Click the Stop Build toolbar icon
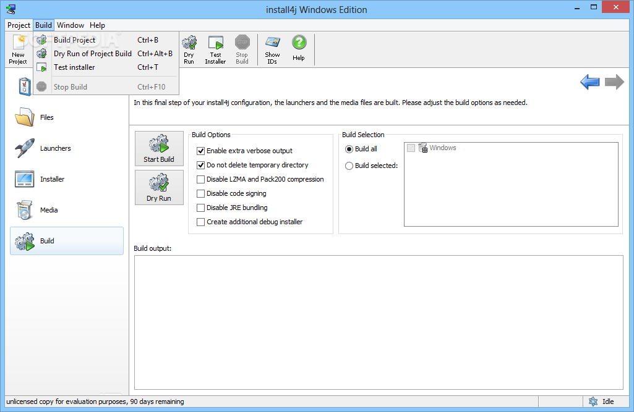634x412 pixels. (242, 49)
